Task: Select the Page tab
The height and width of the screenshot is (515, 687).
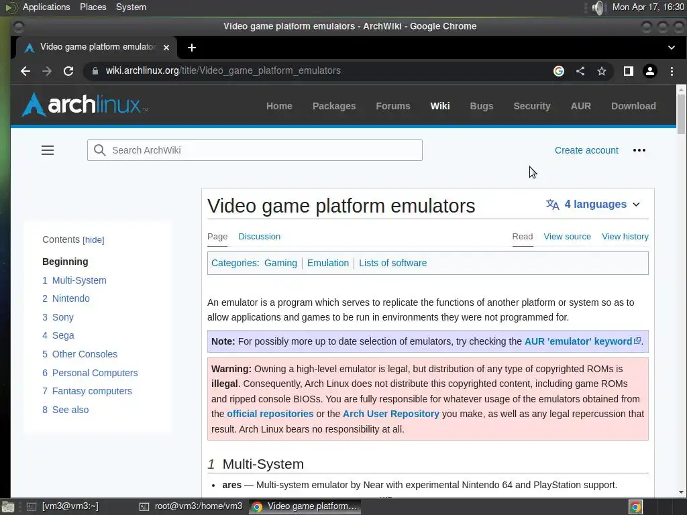Action: 217,237
